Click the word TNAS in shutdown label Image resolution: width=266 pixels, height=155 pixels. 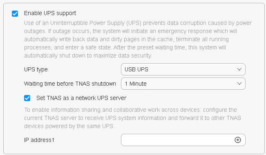click(x=83, y=84)
